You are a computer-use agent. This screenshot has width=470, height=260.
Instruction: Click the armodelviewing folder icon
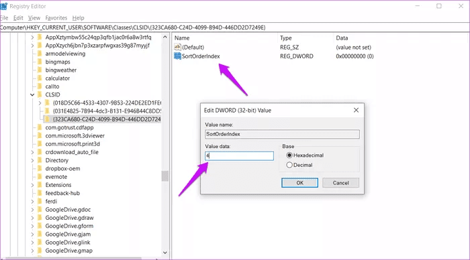point(40,54)
